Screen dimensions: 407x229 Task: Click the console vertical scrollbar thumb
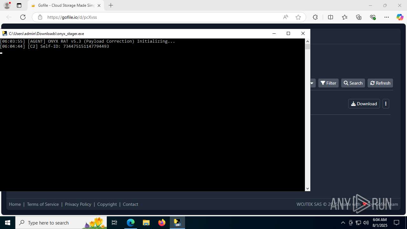coord(307,46)
